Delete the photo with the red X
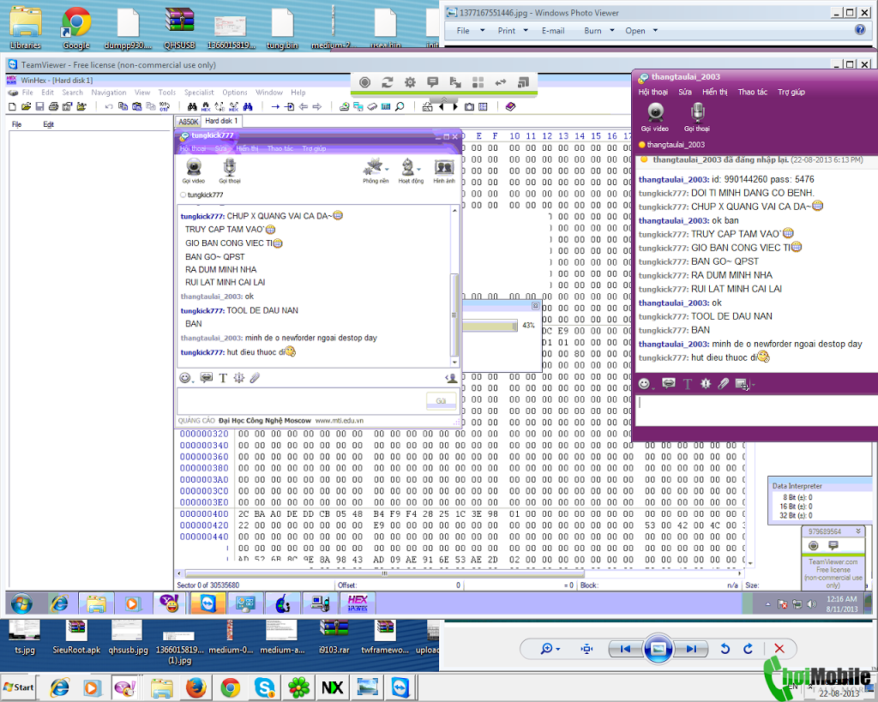The height and width of the screenshot is (702, 878). click(x=779, y=649)
